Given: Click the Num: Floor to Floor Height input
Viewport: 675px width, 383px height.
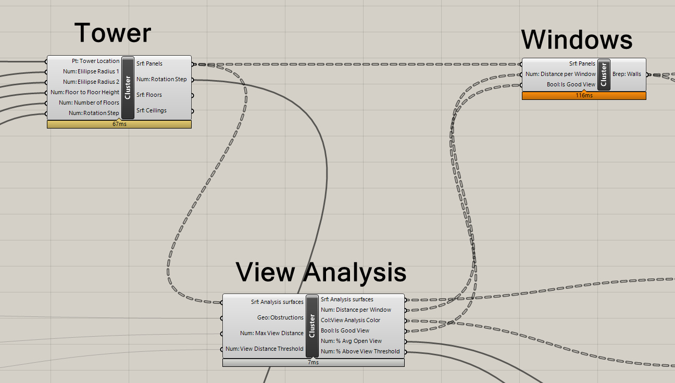Looking at the screenshot, I should pyautogui.click(x=85, y=93).
